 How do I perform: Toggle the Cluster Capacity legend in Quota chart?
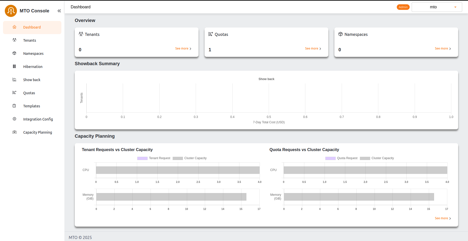coord(365,158)
